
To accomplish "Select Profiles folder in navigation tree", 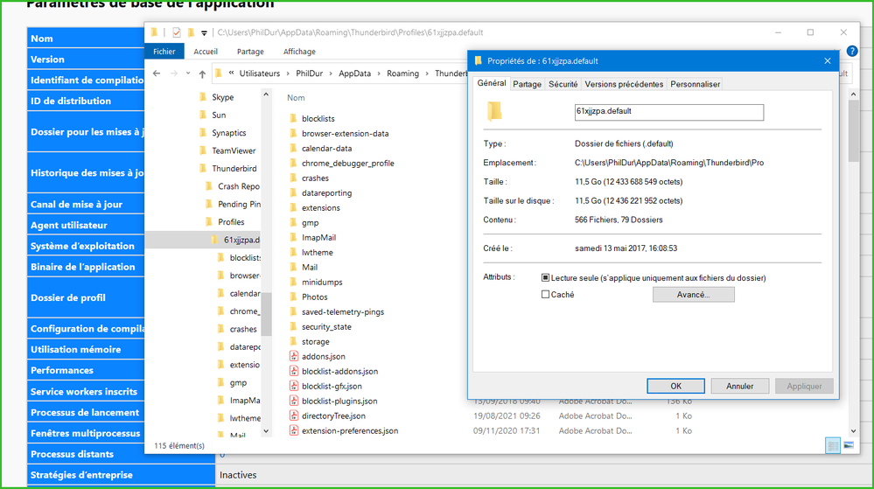I will (x=231, y=222).
